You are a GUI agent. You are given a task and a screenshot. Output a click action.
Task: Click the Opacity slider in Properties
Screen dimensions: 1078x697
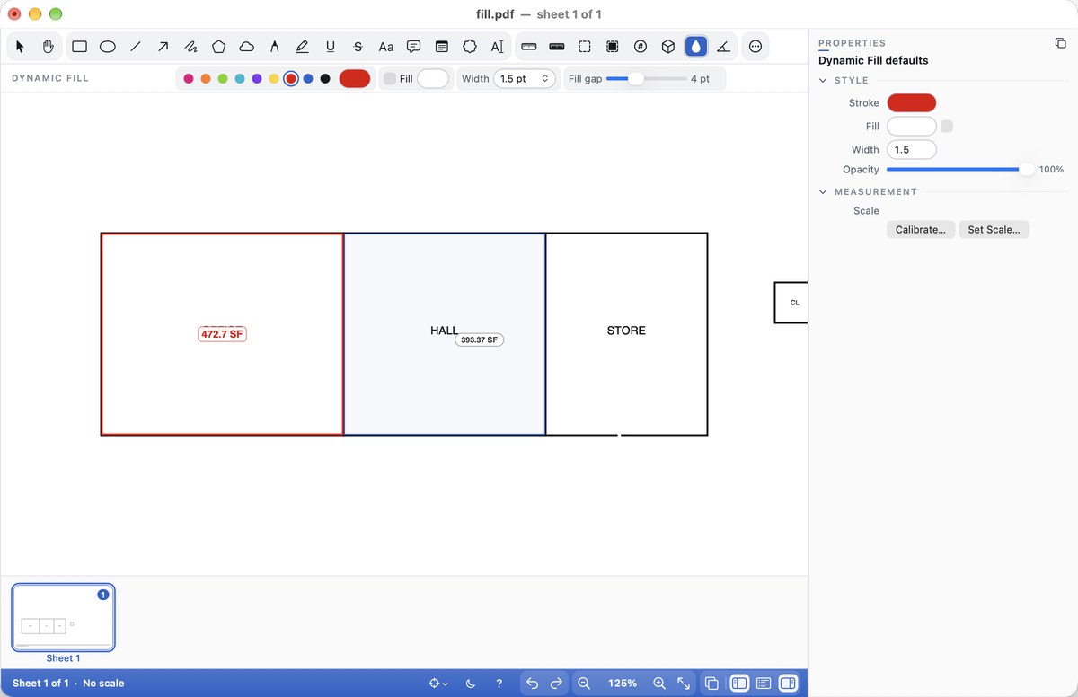(x=959, y=170)
